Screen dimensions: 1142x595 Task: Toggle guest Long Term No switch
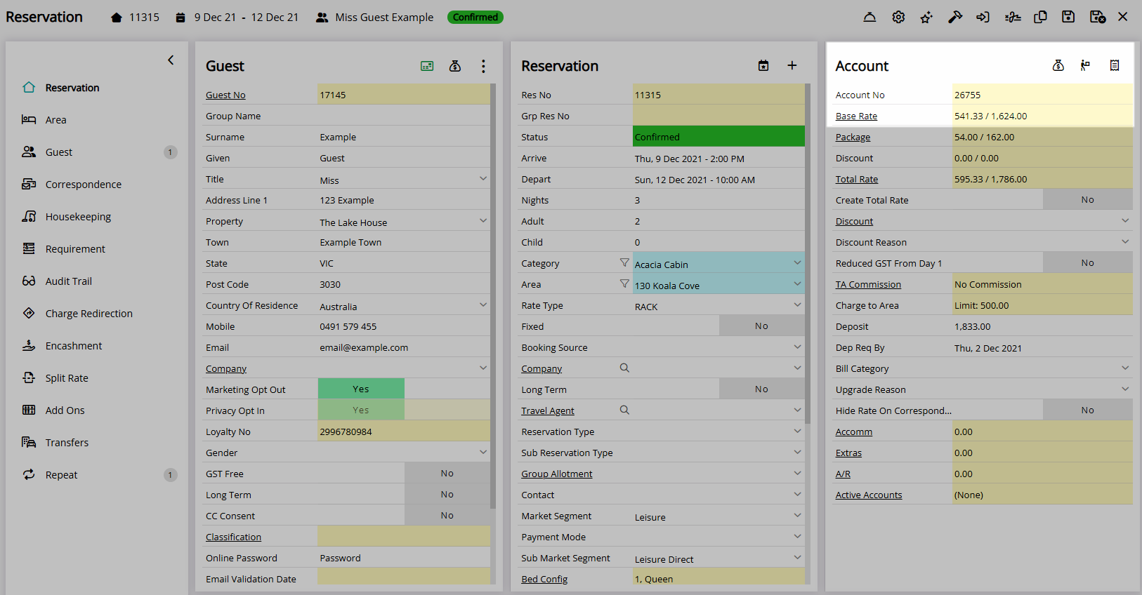click(x=447, y=494)
